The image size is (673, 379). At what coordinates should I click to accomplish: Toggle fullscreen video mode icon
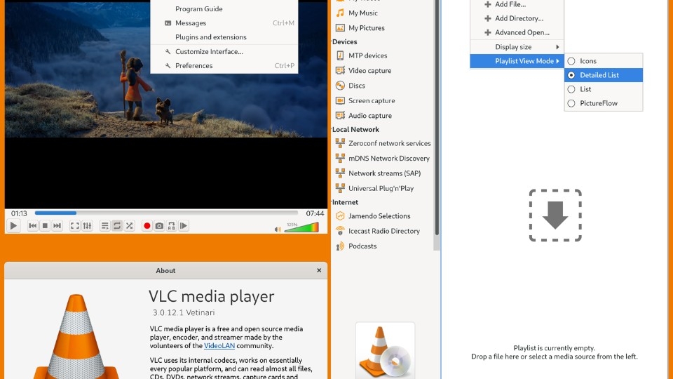75,225
